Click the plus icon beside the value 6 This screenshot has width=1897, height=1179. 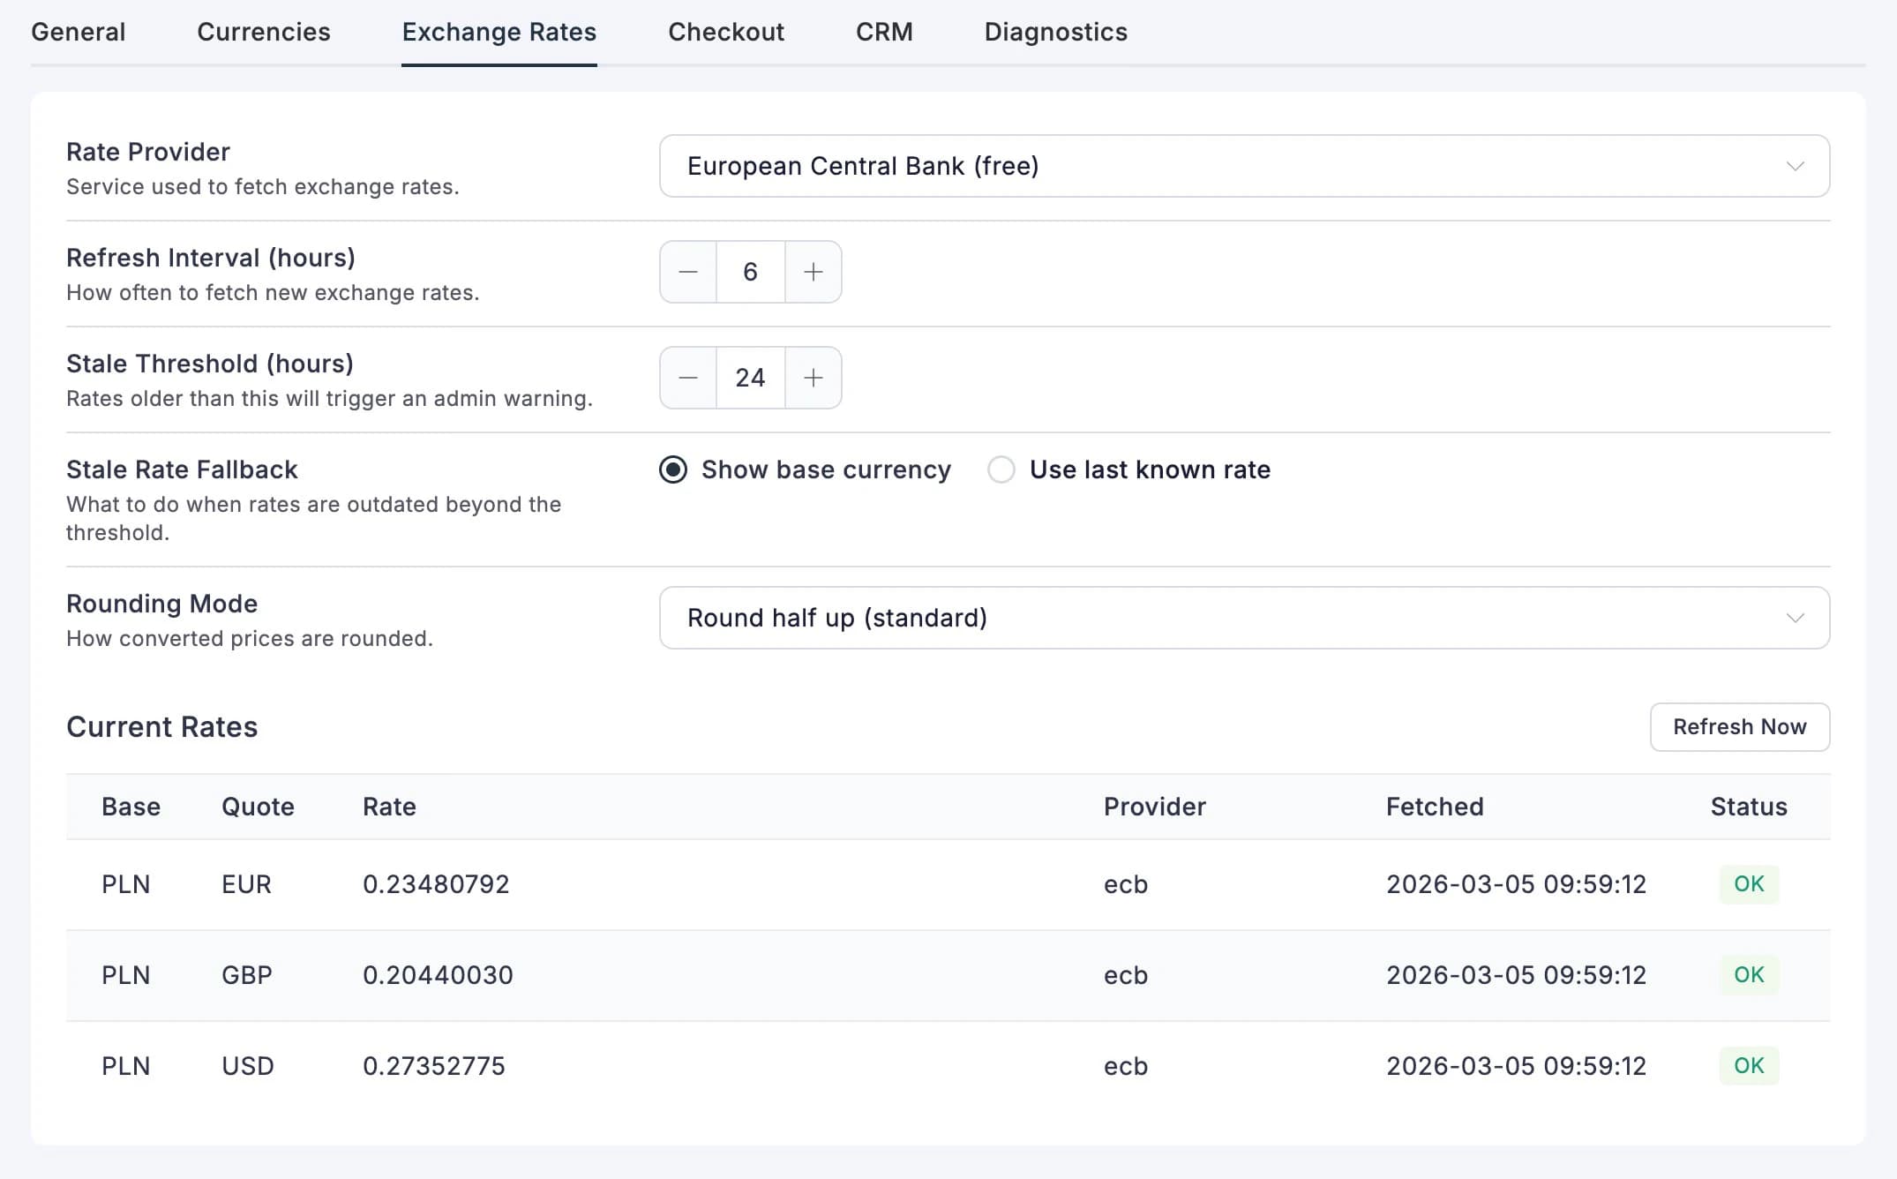point(812,272)
